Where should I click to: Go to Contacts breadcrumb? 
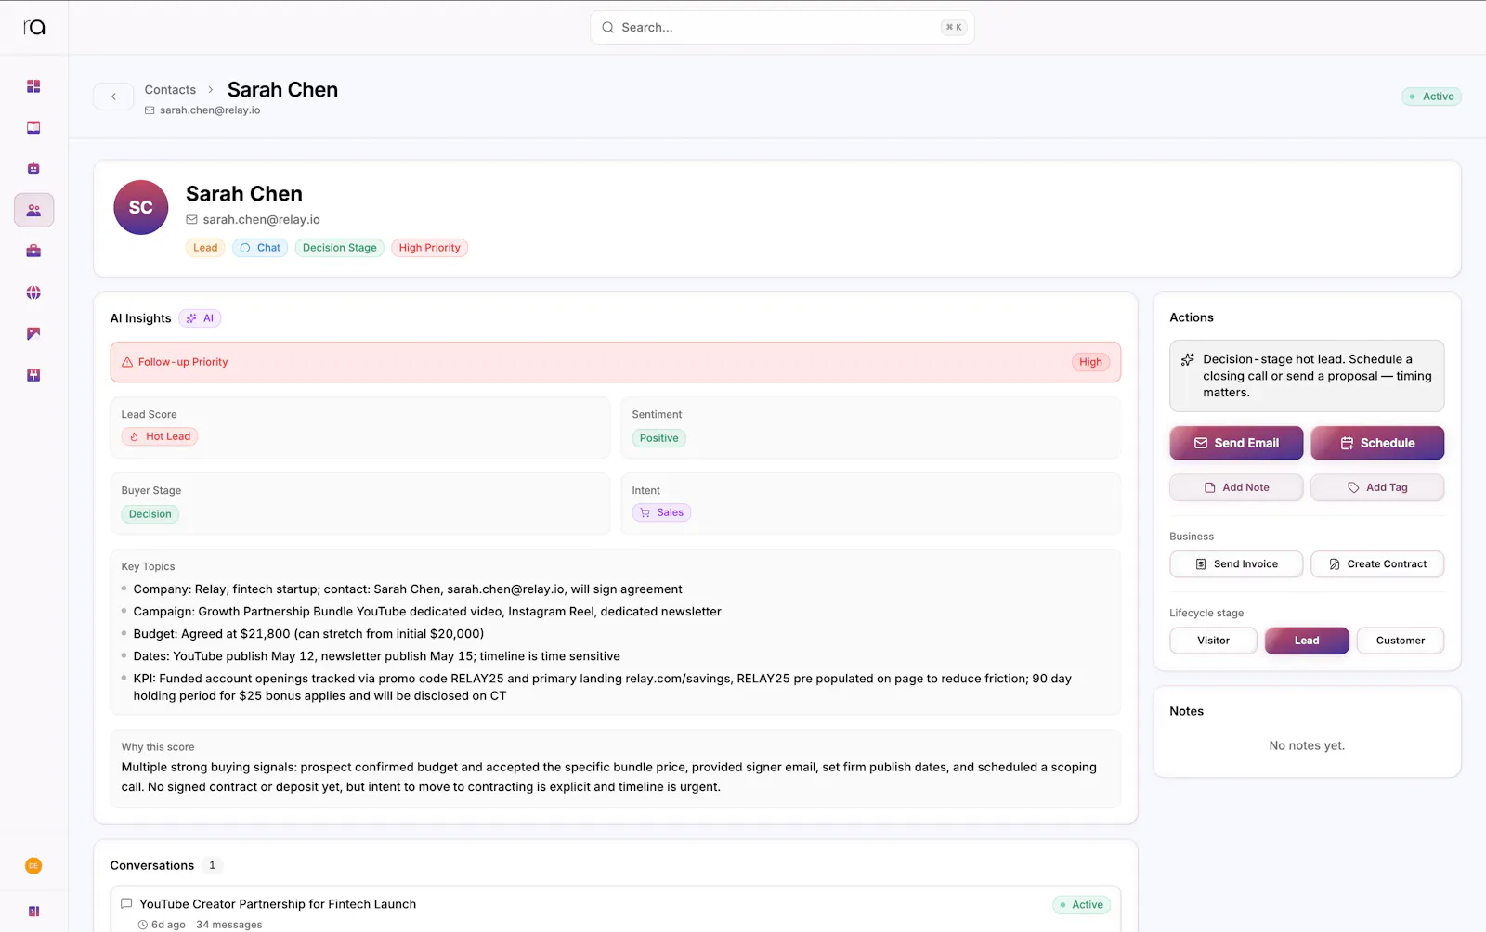tap(170, 90)
